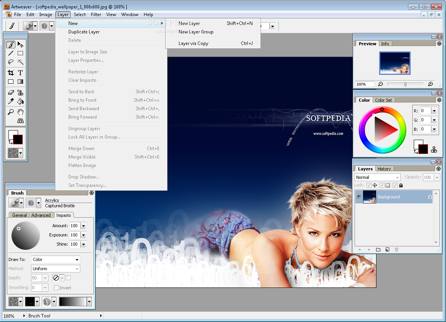446x322 pixels.
Task: Select the Crop tool
Action: point(11,73)
